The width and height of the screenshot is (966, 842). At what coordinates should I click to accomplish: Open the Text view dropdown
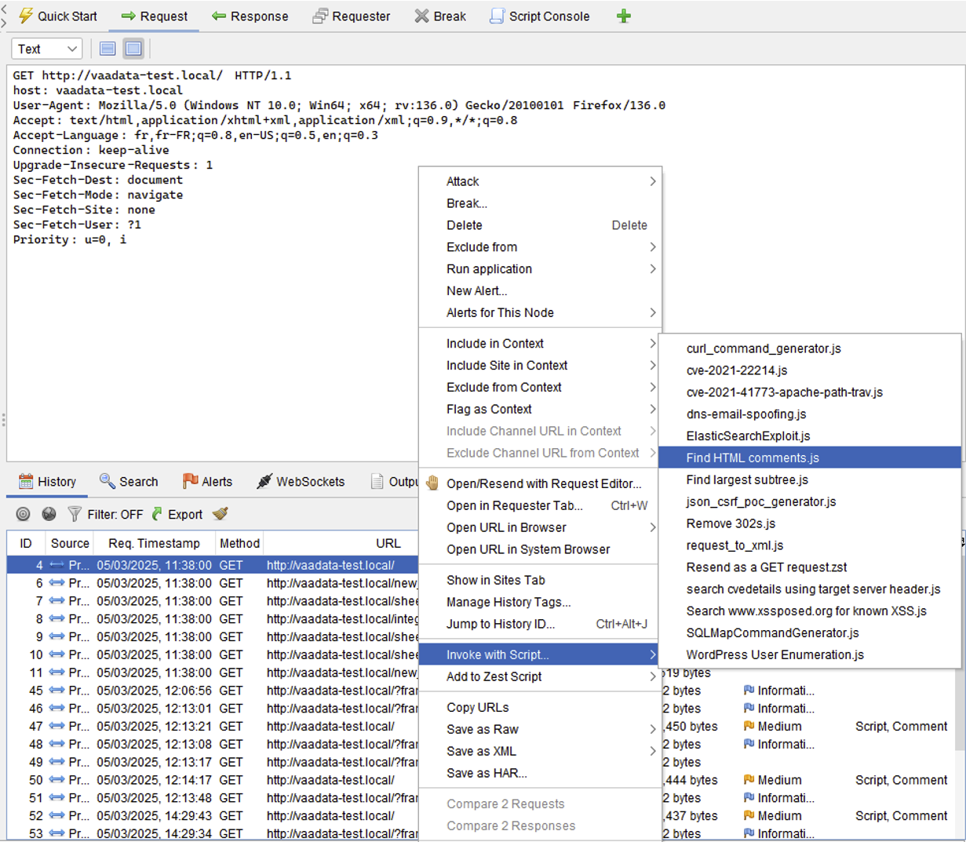point(47,49)
